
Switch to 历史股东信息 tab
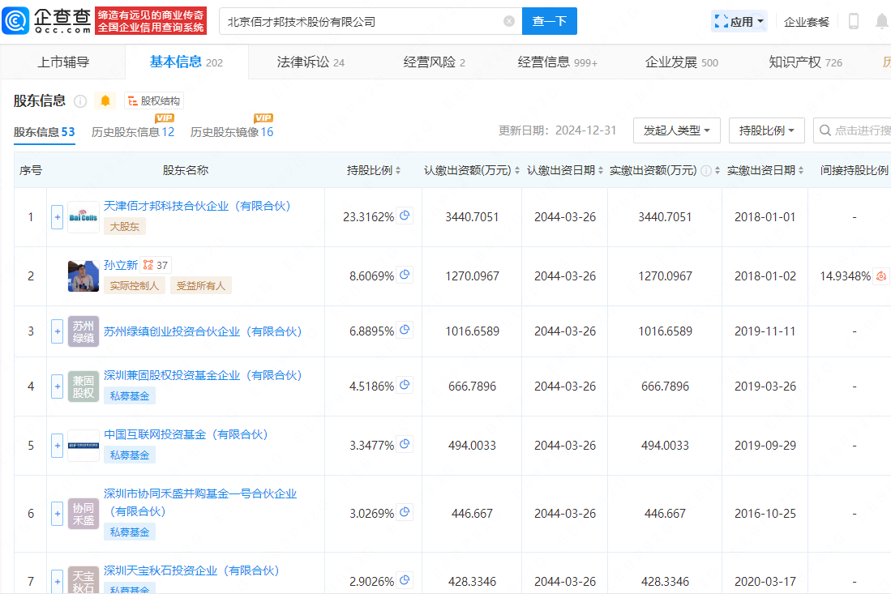132,132
